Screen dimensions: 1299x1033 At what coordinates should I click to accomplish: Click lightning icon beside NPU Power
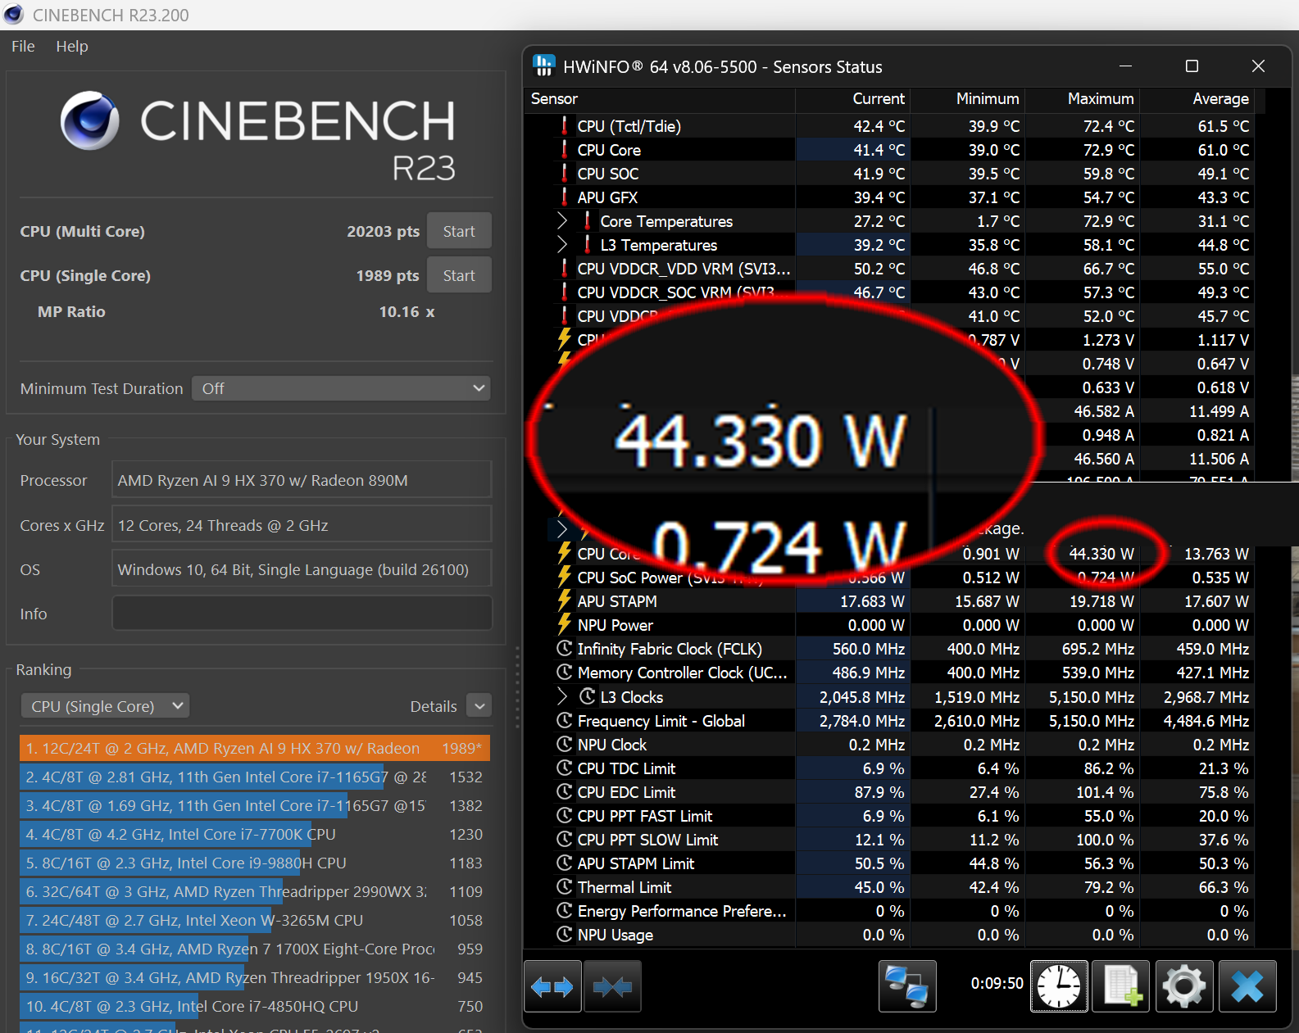(x=564, y=624)
